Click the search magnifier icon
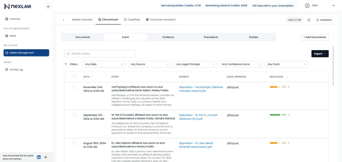 coord(68,54)
